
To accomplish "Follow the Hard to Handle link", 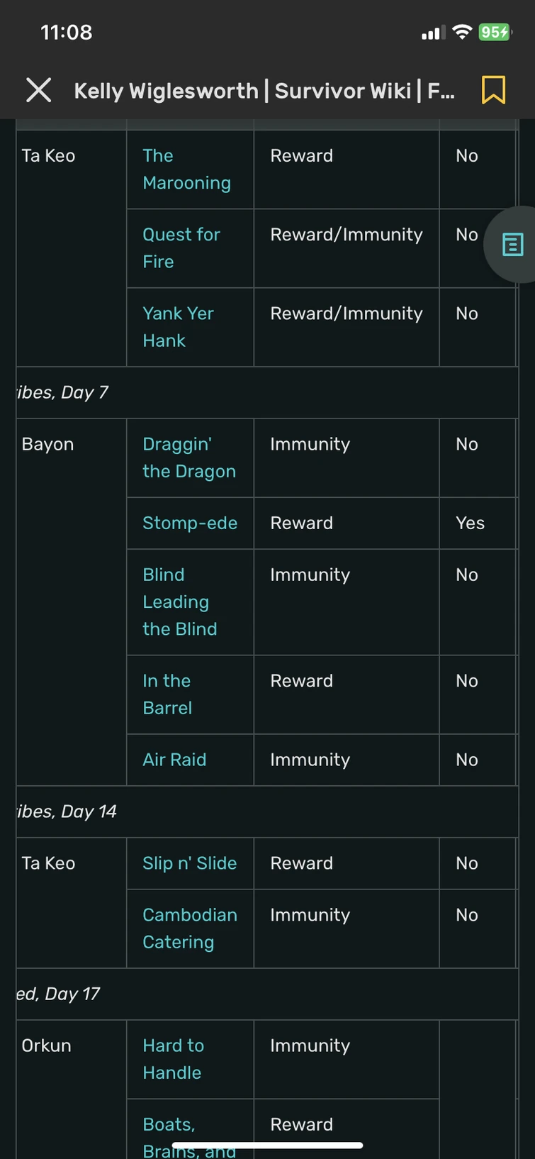I will click(173, 1059).
